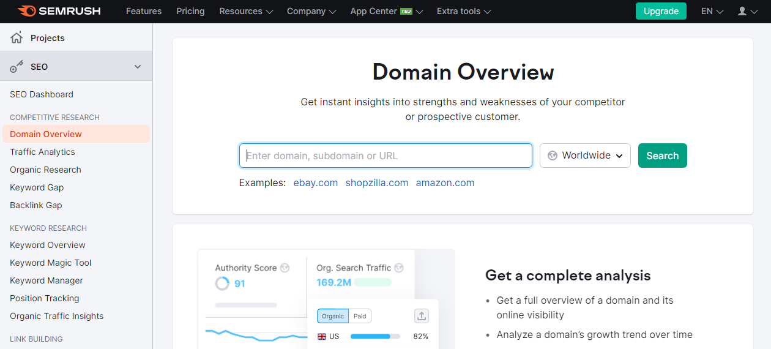Viewport: 771px width, 349px height.
Task: Click the ebay.com example link
Action: (x=316, y=182)
